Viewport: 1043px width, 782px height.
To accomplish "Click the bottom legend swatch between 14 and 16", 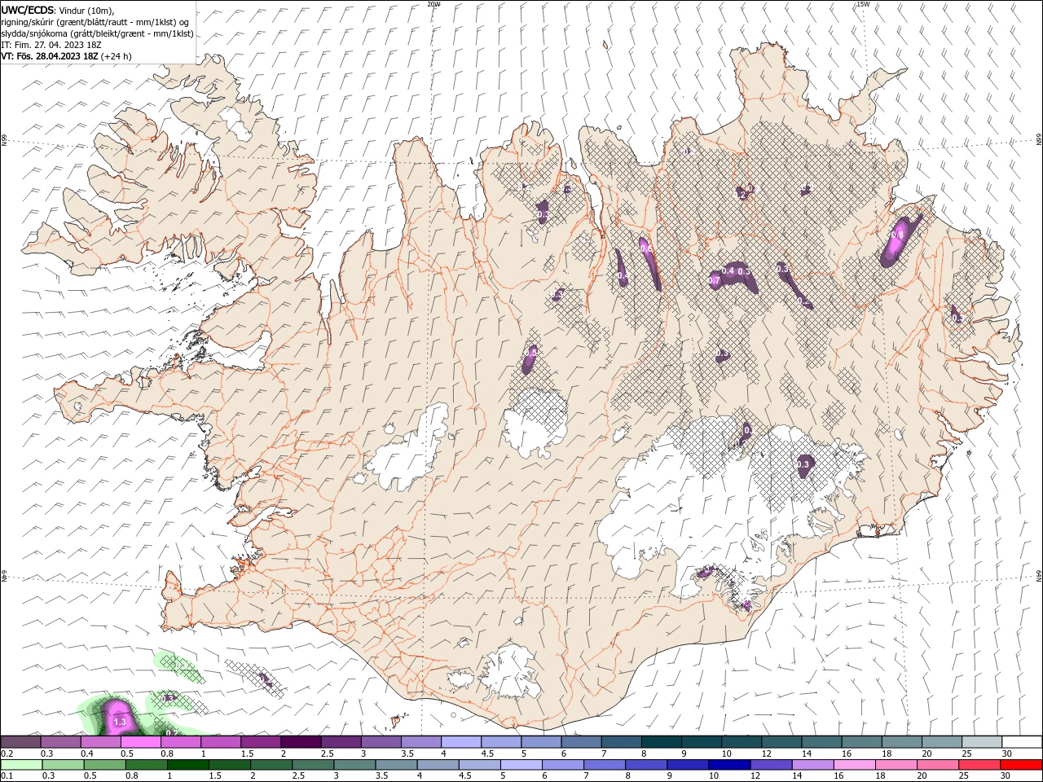I will coord(812,765).
